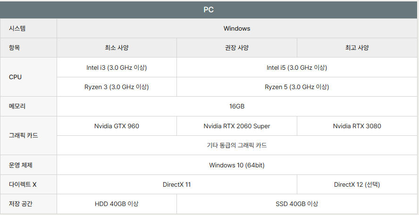This screenshot has width=419, height=215.
Task: Select the SSD 40GB 이상 cell
Action: pyautogui.click(x=297, y=204)
